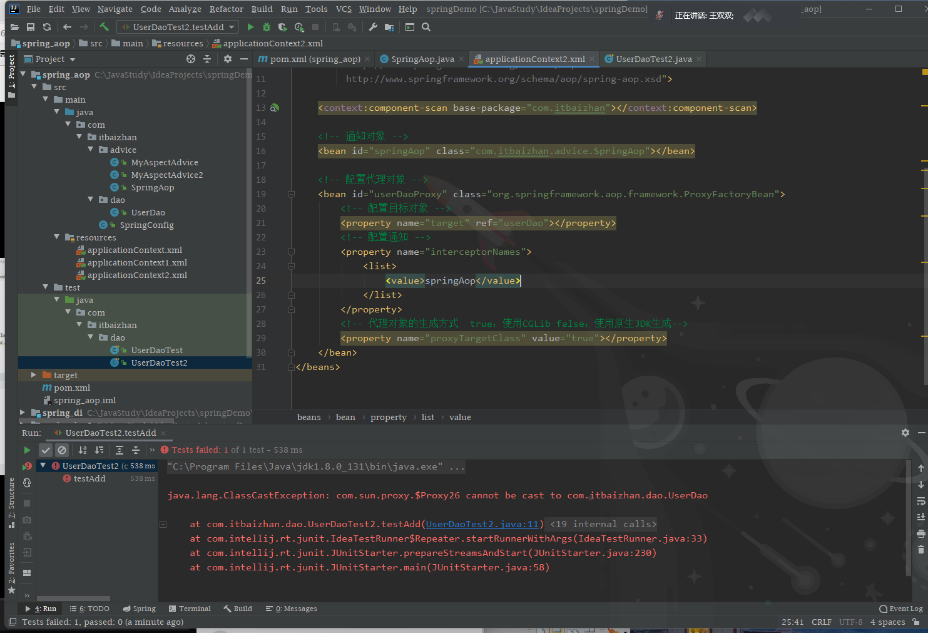Open the Refactor menu

click(226, 9)
